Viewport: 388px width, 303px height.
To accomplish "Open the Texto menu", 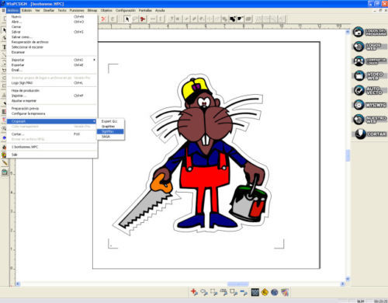I will click(62, 10).
